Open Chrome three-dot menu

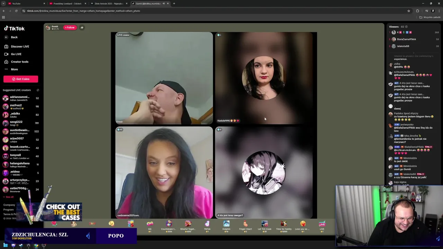coord(439,11)
